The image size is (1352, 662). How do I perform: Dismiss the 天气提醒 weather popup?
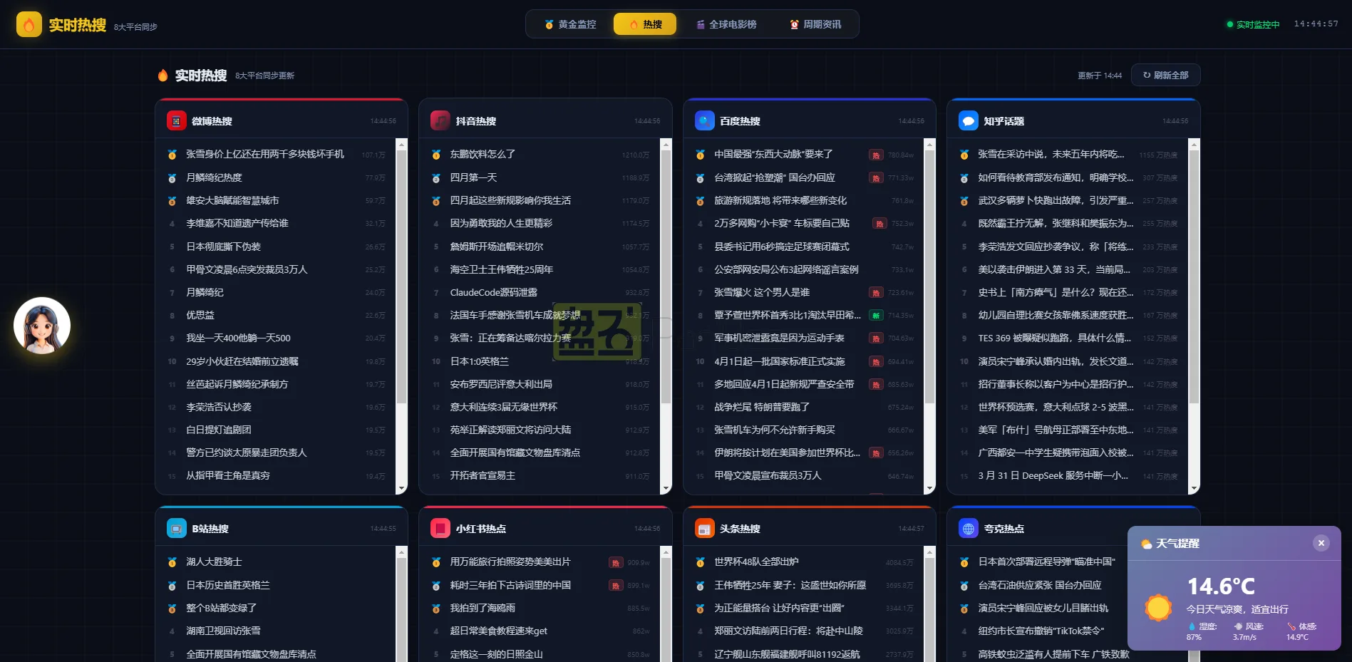click(1321, 542)
